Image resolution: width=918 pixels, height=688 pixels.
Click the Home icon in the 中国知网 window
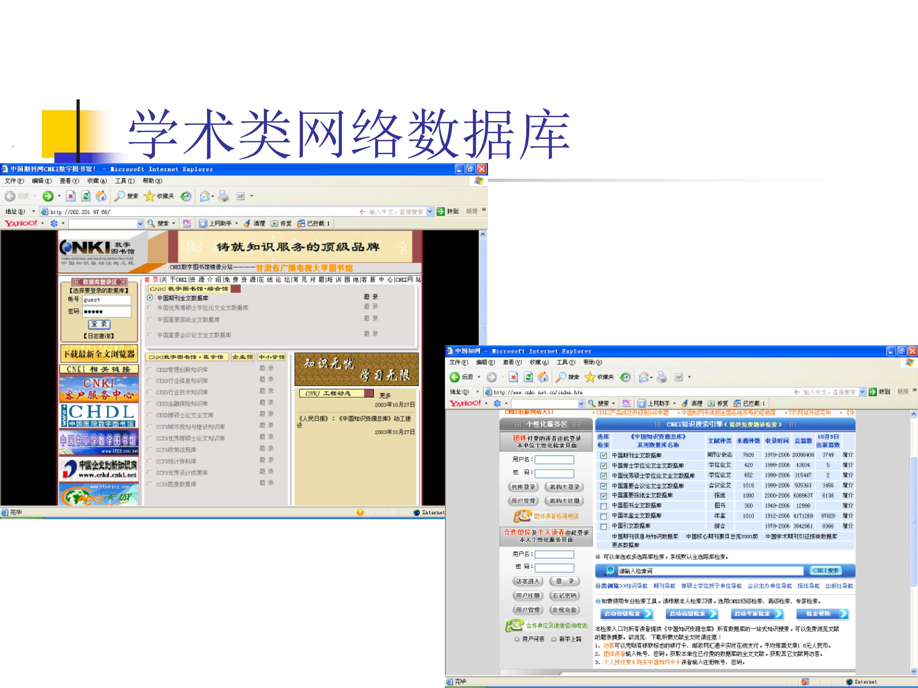click(543, 377)
